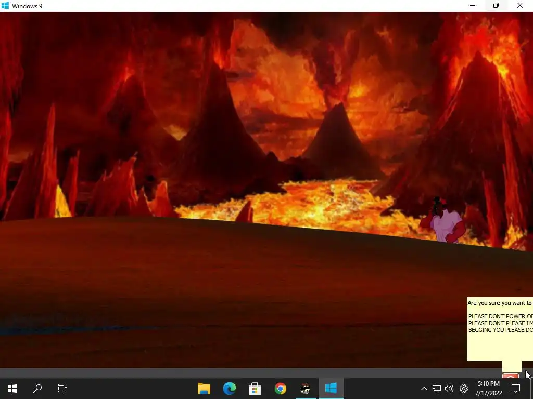This screenshot has width=533, height=399.
Task: Open Task View from the taskbar
Action: 62,388
